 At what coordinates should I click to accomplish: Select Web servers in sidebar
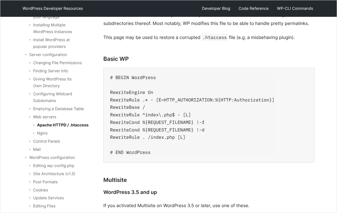pos(45,117)
